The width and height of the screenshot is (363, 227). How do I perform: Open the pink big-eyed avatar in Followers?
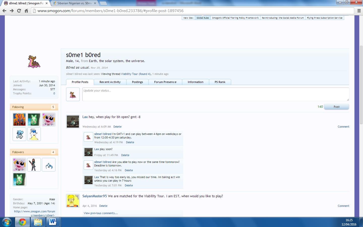coord(19,165)
